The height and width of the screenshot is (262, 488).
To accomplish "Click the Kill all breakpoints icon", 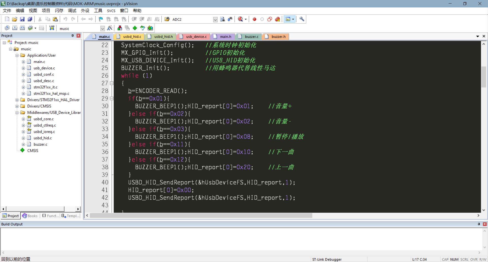I will click(278, 19).
